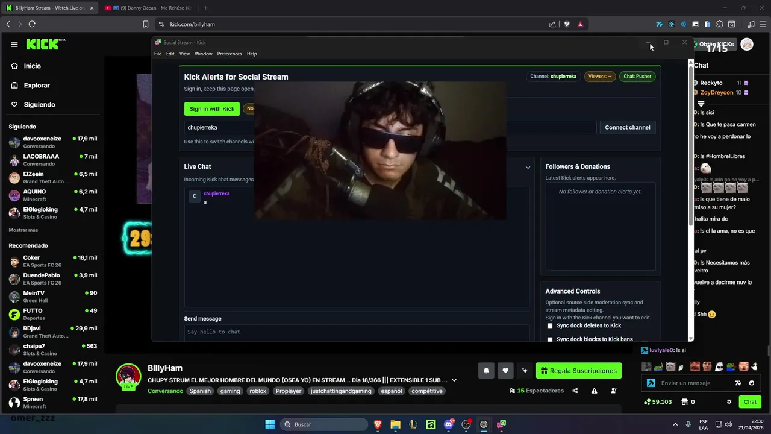Open the Help menu in Social Stream
The image size is (771, 434).
click(x=252, y=54)
